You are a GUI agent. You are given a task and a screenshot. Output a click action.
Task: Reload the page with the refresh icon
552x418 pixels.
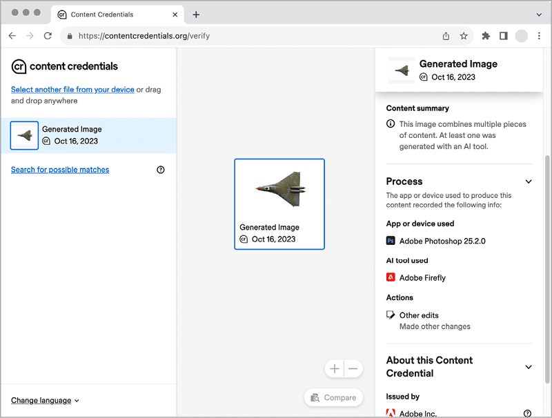(48, 36)
